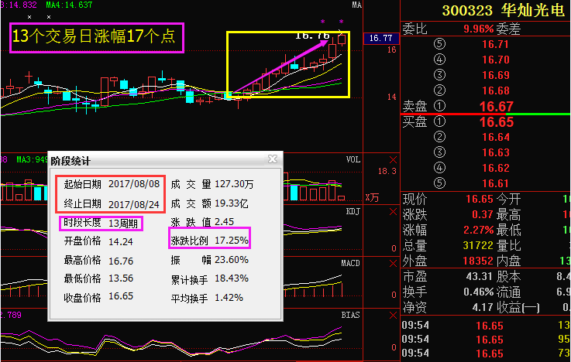
Task: Close the 阶段统计 statistics dialog
Action: pos(272,159)
